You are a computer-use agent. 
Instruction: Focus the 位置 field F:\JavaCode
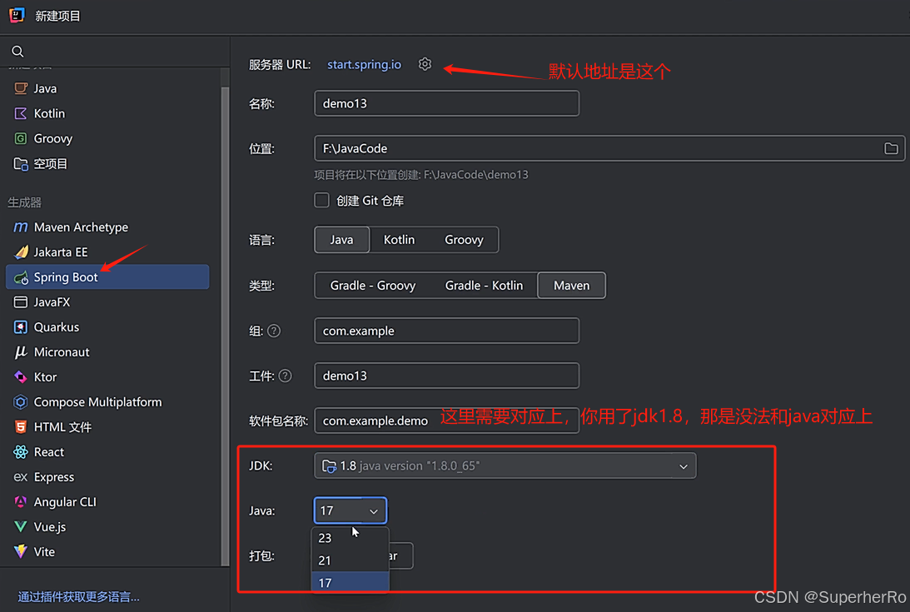[609, 149]
